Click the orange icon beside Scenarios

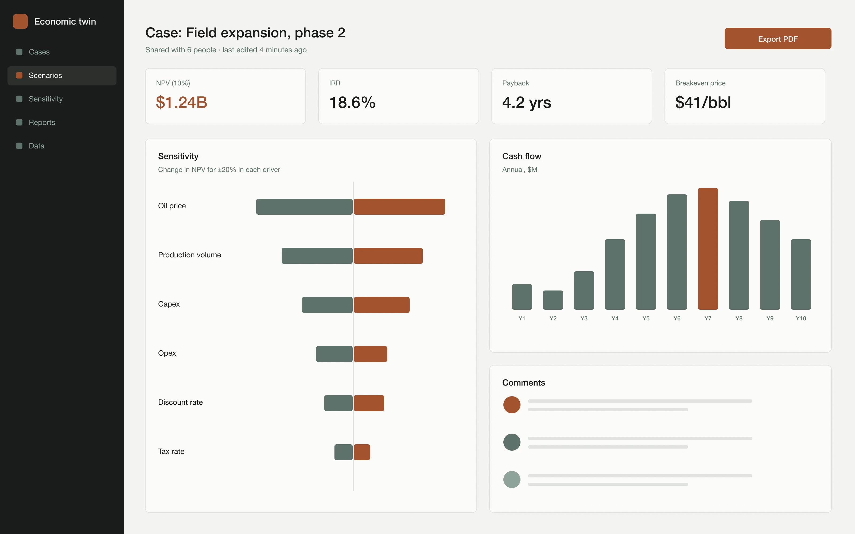(20, 75)
